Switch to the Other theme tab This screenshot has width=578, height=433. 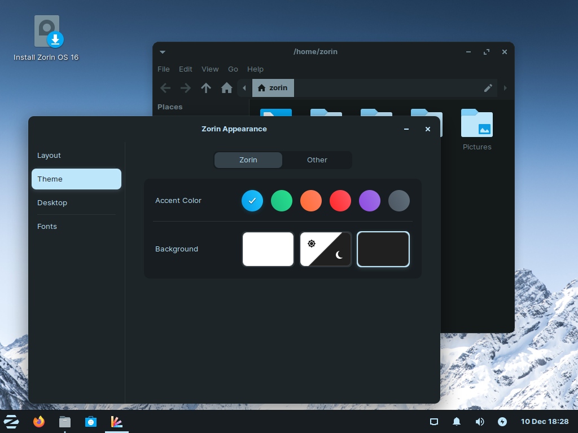pyautogui.click(x=317, y=160)
